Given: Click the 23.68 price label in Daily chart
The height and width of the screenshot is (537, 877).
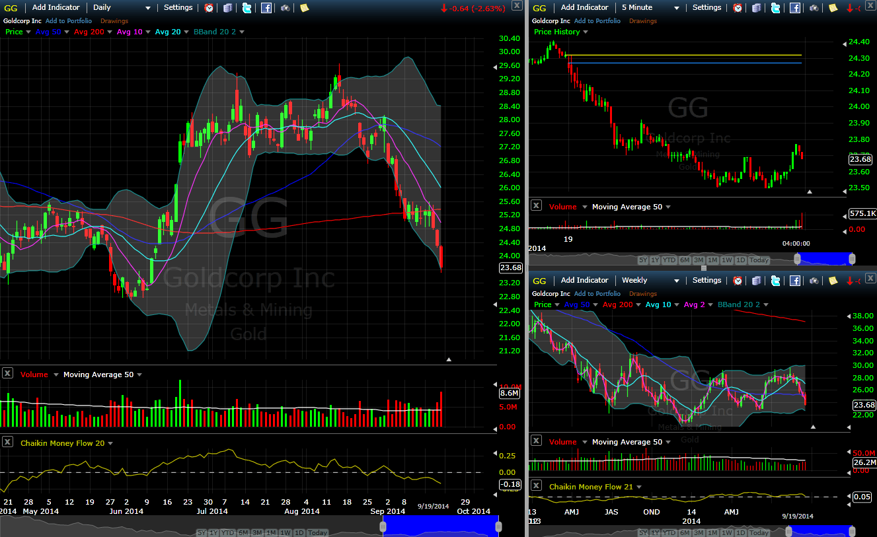Looking at the screenshot, I should pyautogui.click(x=511, y=268).
